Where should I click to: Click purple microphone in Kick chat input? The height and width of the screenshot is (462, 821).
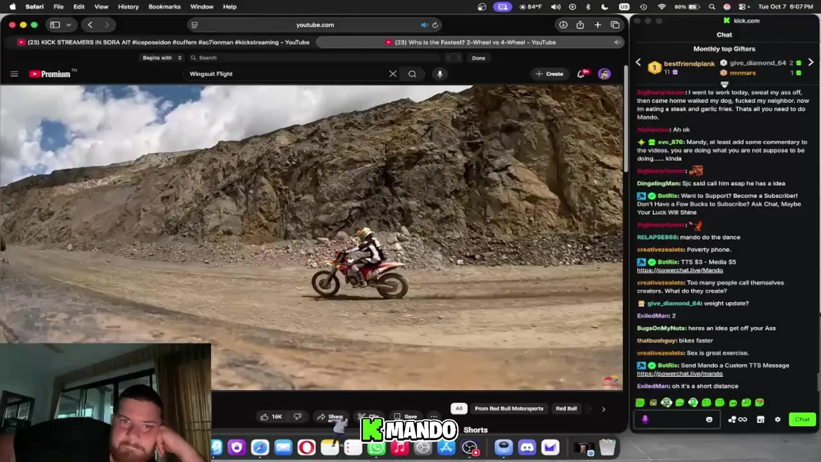coord(645,420)
